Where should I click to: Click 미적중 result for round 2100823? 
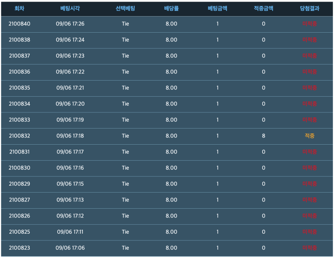309,248
